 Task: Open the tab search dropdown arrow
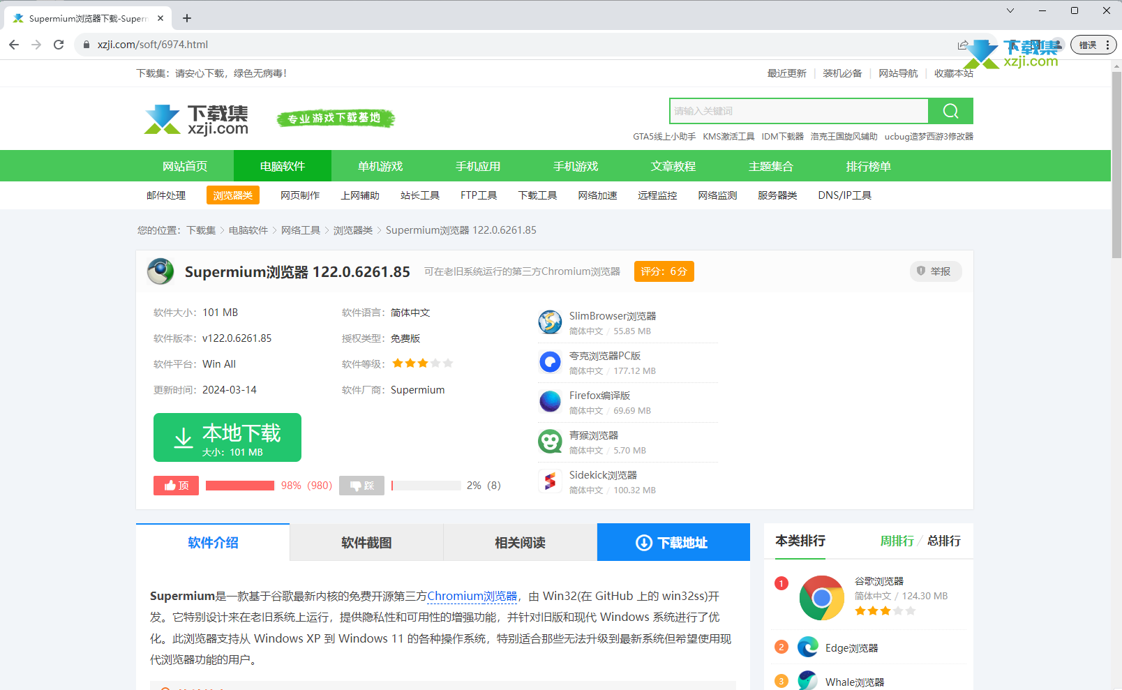pos(1010,10)
